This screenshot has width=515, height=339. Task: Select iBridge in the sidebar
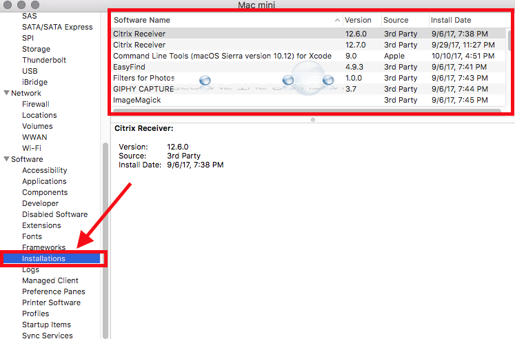click(34, 82)
